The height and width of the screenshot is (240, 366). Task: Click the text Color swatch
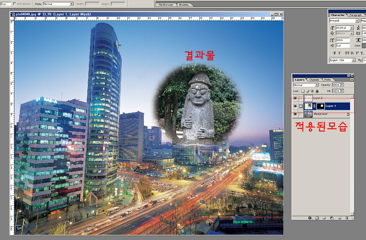click(x=364, y=46)
